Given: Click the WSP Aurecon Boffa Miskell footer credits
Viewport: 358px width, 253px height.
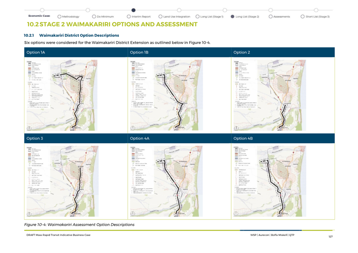Looking at the screenshot, I should coord(272,235).
